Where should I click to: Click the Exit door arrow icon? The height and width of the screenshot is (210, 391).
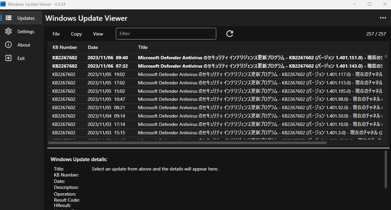point(8,58)
